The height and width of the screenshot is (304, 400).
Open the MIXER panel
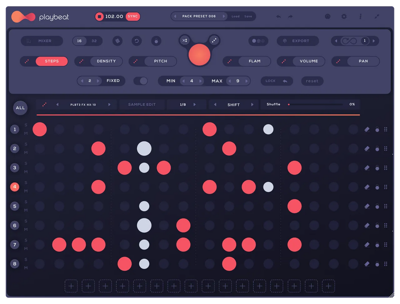tap(42, 41)
